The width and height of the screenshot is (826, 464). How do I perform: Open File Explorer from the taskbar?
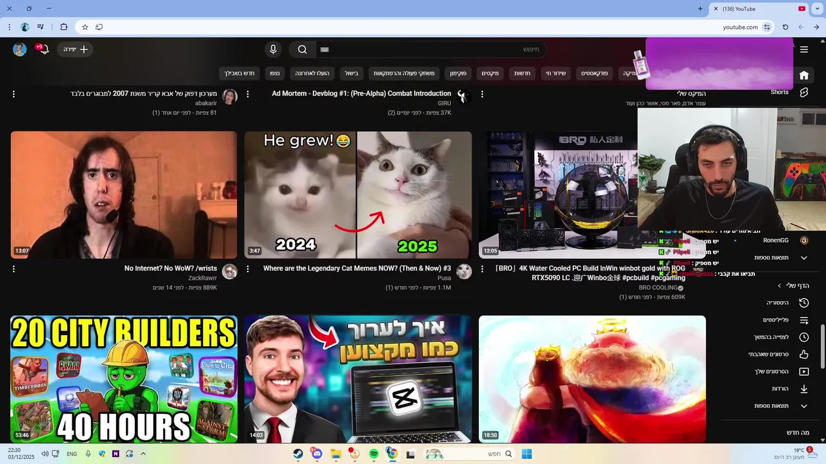coord(336,454)
